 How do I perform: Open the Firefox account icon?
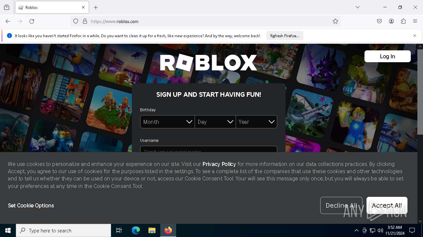coord(391,21)
